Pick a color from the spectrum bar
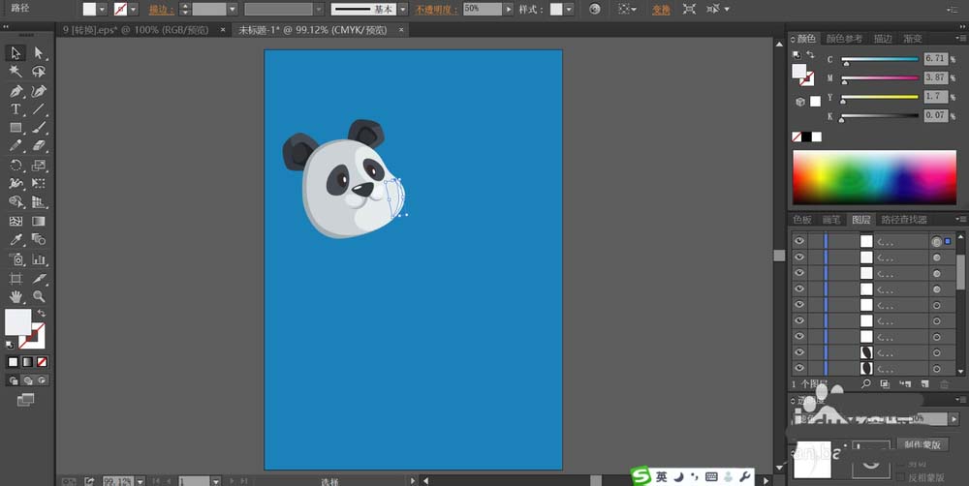The width and height of the screenshot is (969, 486). 874,177
